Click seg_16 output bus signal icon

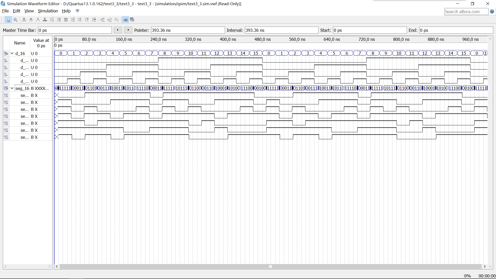(6, 88)
